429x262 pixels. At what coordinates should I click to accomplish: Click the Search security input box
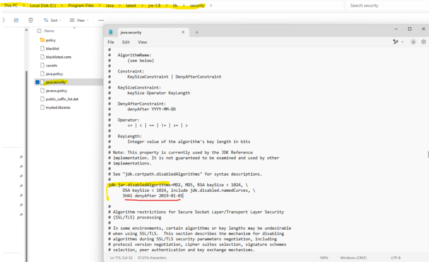(x=385, y=6)
